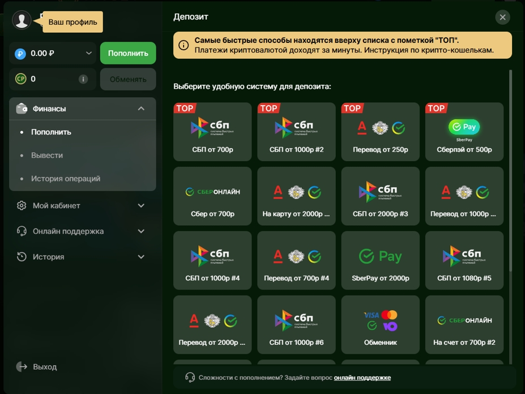Image resolution: width=525 pixels, height=394 pixels.
Task: Click the Выход logout arrow icon
Action: tap(22, 367)
